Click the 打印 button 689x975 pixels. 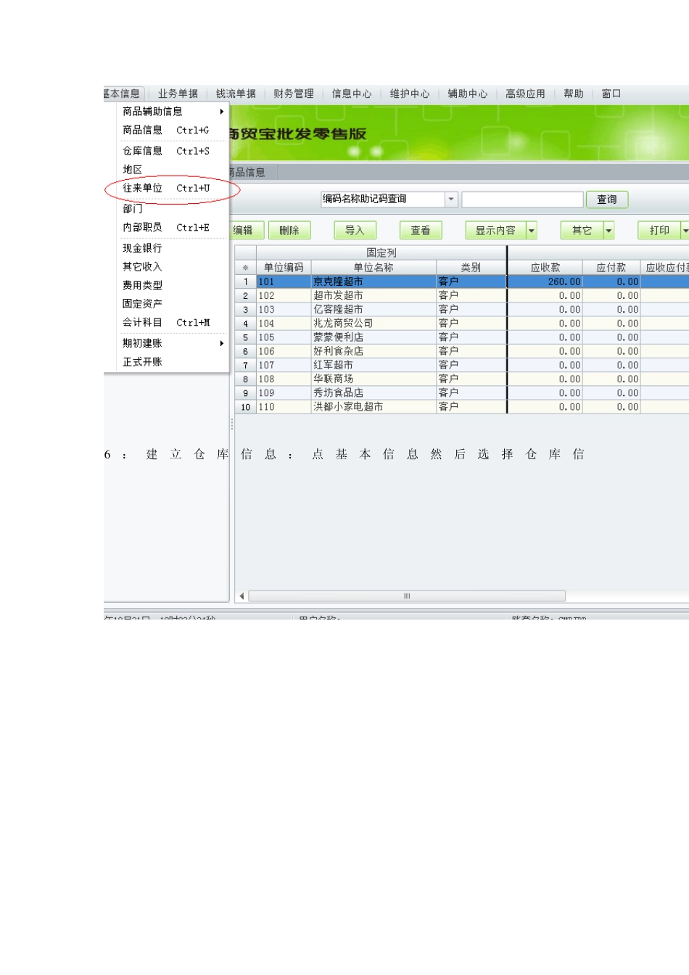coord(659,230)
